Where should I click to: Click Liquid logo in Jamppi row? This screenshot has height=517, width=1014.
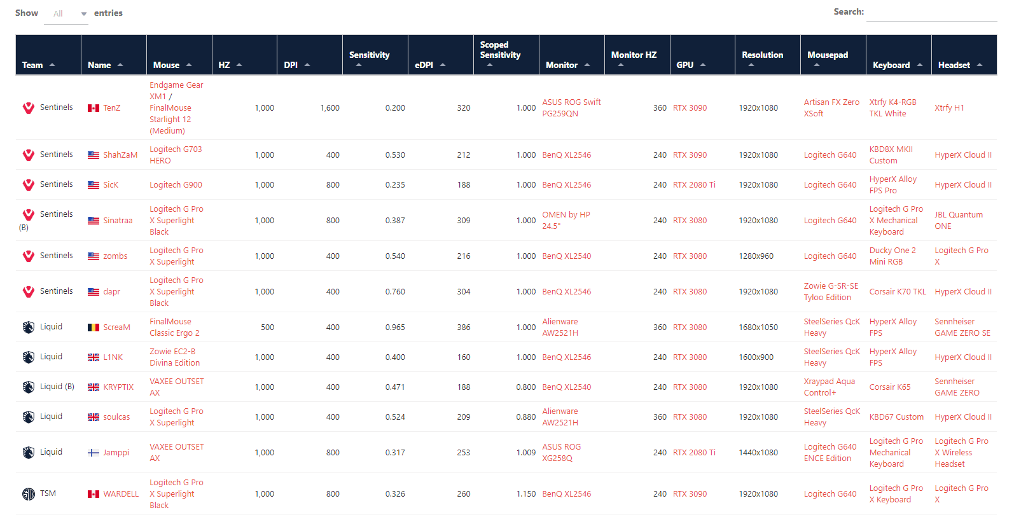click(29, 453)
